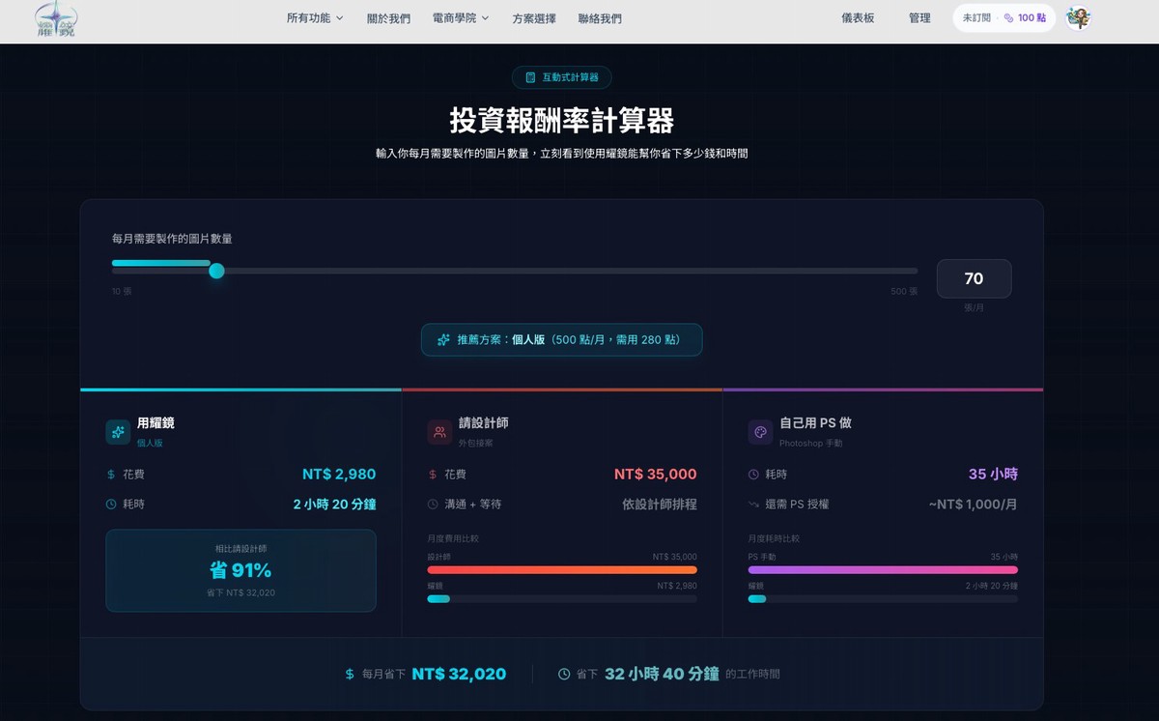The height and width of the screenshot is (721, 1159).
Task: Click the 管理 link in header
Action: click(919, 18)
